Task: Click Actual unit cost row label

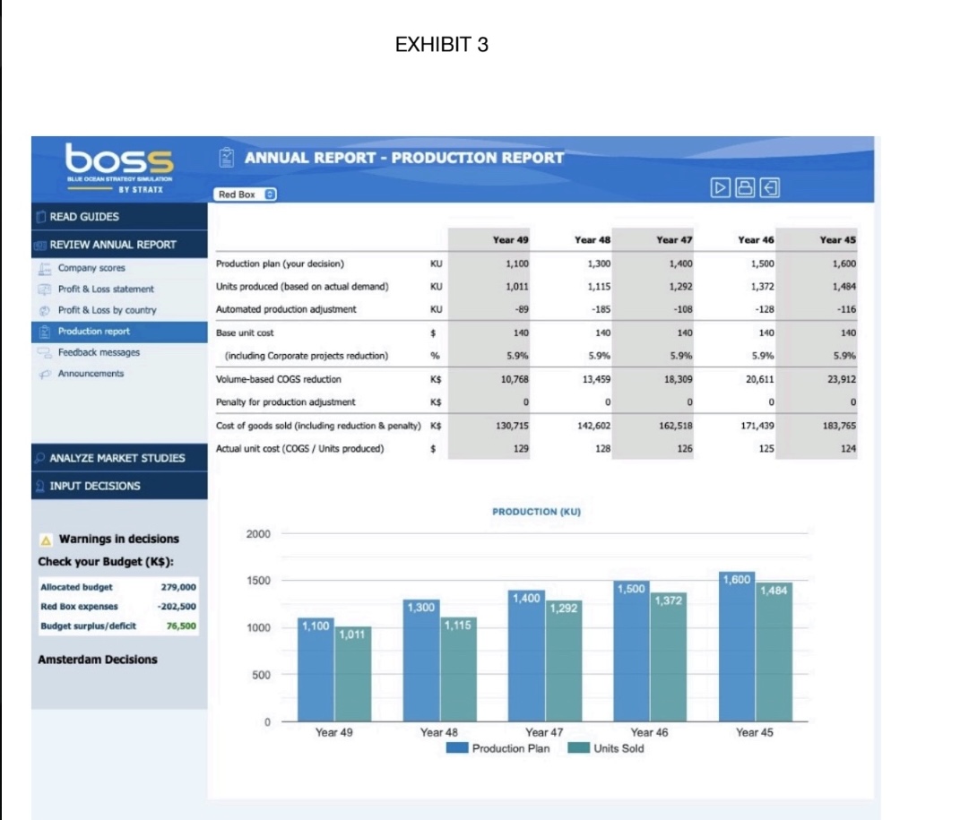Action: coord(299,449)
